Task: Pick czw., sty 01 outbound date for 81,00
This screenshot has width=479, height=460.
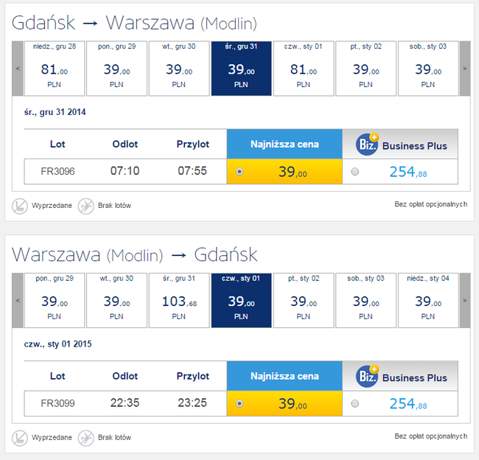Action: 304,69
